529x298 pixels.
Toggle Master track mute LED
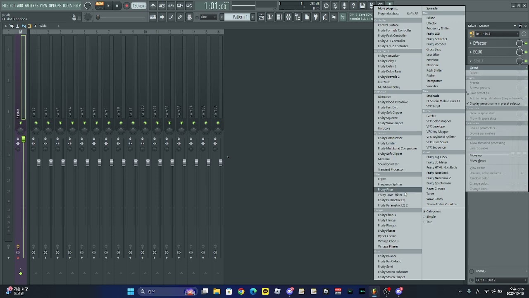21,123
